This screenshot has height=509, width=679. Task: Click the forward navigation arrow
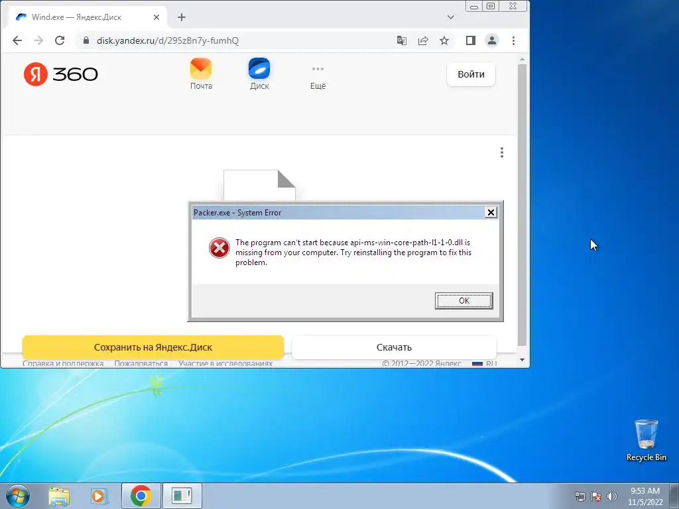pos(38,40)
